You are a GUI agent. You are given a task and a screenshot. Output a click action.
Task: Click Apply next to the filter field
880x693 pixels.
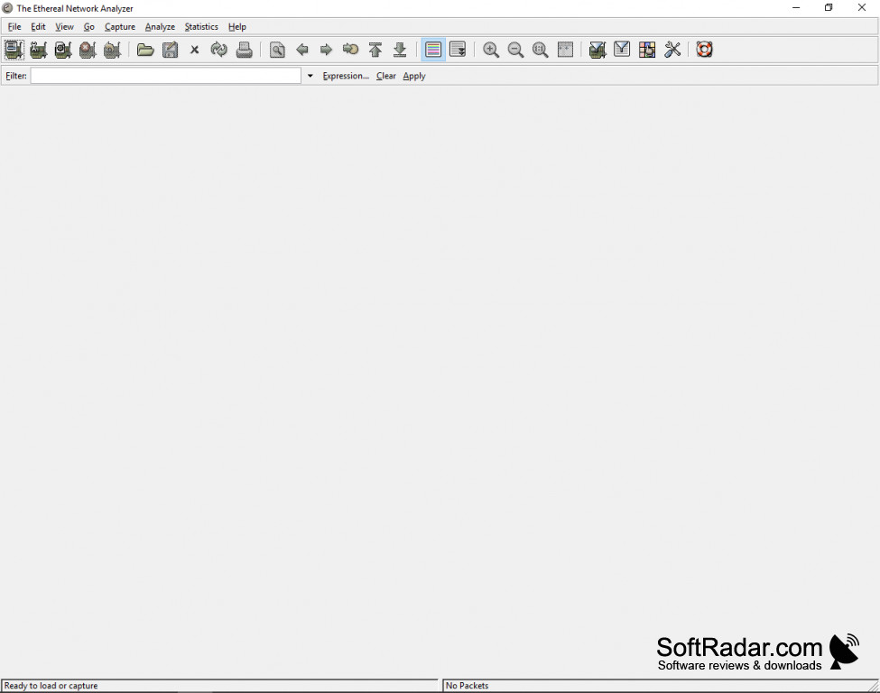414,76
